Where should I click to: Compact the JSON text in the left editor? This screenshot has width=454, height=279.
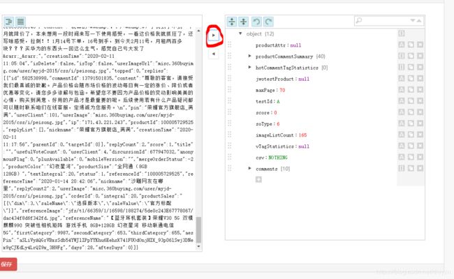pos(20,22)
